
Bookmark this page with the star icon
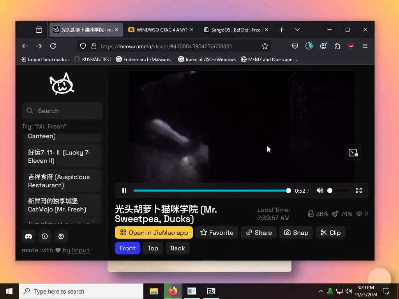coord(265,46)
